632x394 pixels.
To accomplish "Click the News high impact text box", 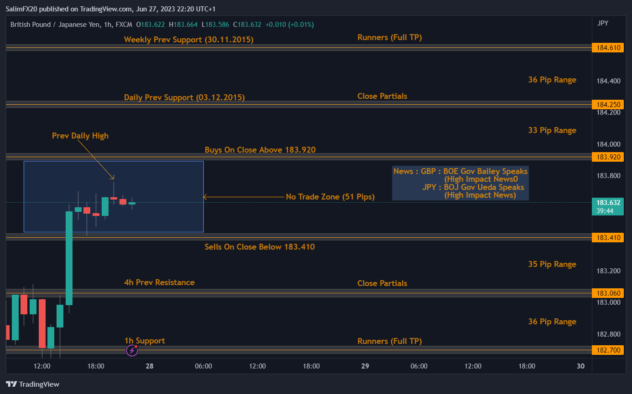I will pyautogui.click(x=460, y=183).
